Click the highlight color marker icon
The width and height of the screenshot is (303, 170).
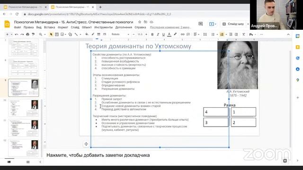click(175, 34)
